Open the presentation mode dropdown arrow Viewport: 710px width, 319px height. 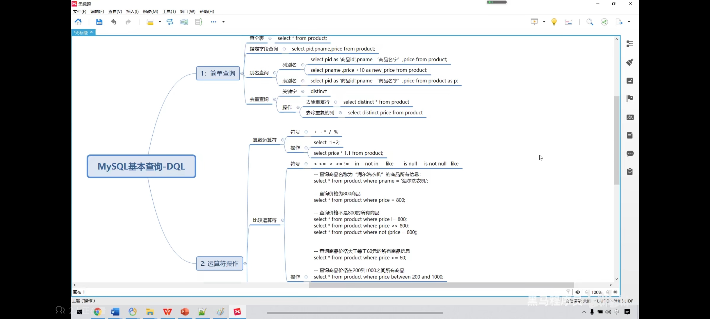pyautogui.click(x=544, y=22)
